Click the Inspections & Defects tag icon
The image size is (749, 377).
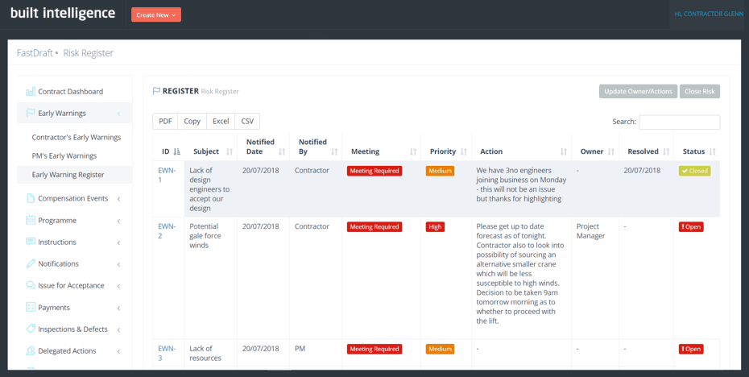click(x=31, y=329)
